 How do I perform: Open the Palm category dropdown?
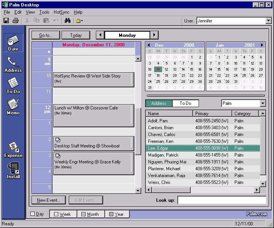(x=263, y=103)
